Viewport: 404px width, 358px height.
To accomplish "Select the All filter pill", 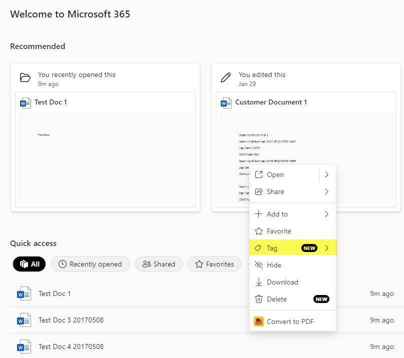I will point(30,264).
